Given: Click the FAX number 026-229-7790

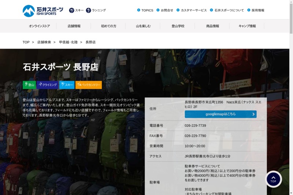Looking at the screenshot, I should (195, 136).
